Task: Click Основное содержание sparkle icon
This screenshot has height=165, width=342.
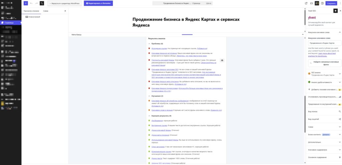Action: 340,157
